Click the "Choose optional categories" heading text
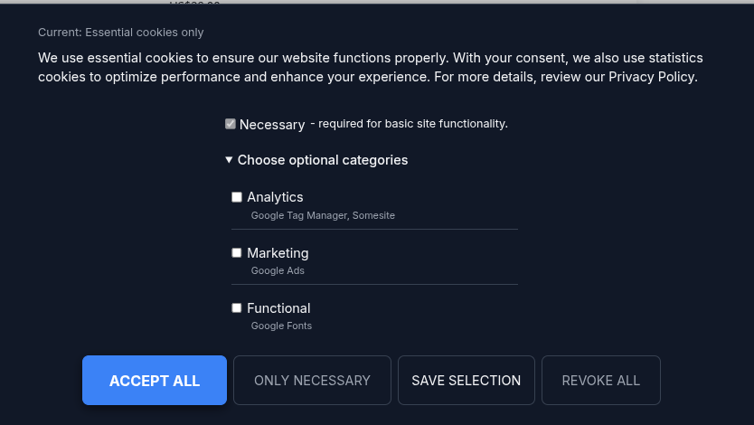 point(323,160)
